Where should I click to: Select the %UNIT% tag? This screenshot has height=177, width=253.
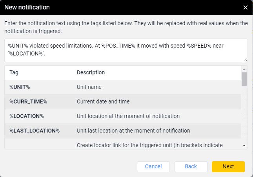pos(20,87)
